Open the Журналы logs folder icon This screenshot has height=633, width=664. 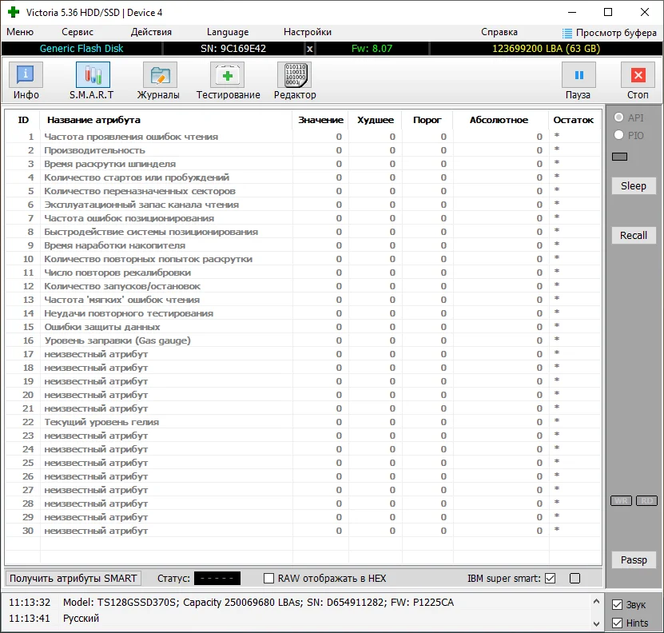tap(160, 75)
